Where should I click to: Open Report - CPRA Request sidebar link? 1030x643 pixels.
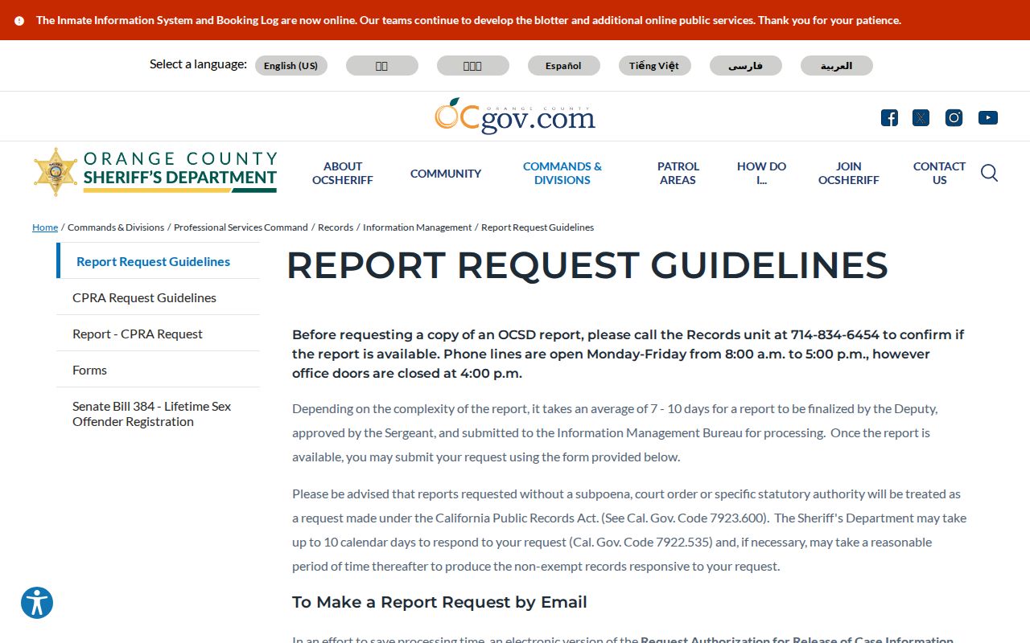[158, 334]
